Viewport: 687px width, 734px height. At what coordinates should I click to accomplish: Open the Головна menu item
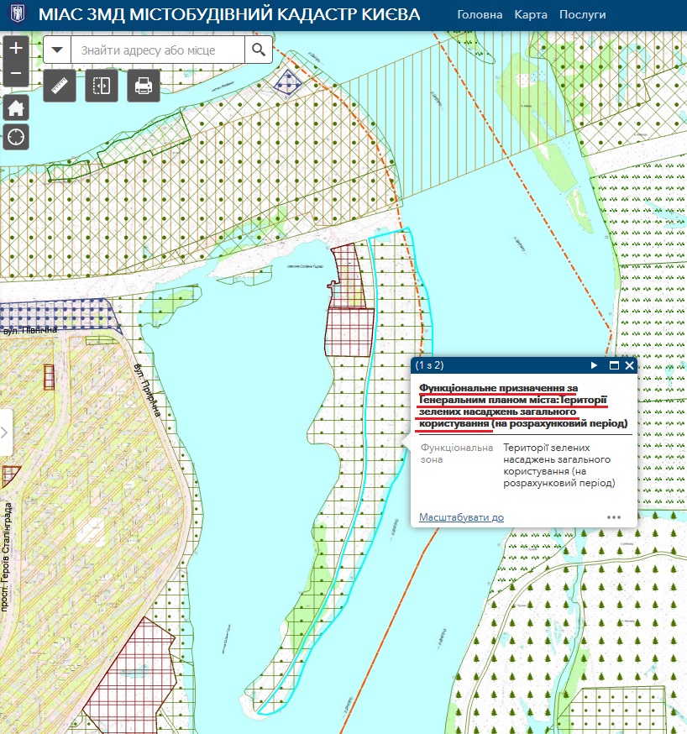(480, 15)
